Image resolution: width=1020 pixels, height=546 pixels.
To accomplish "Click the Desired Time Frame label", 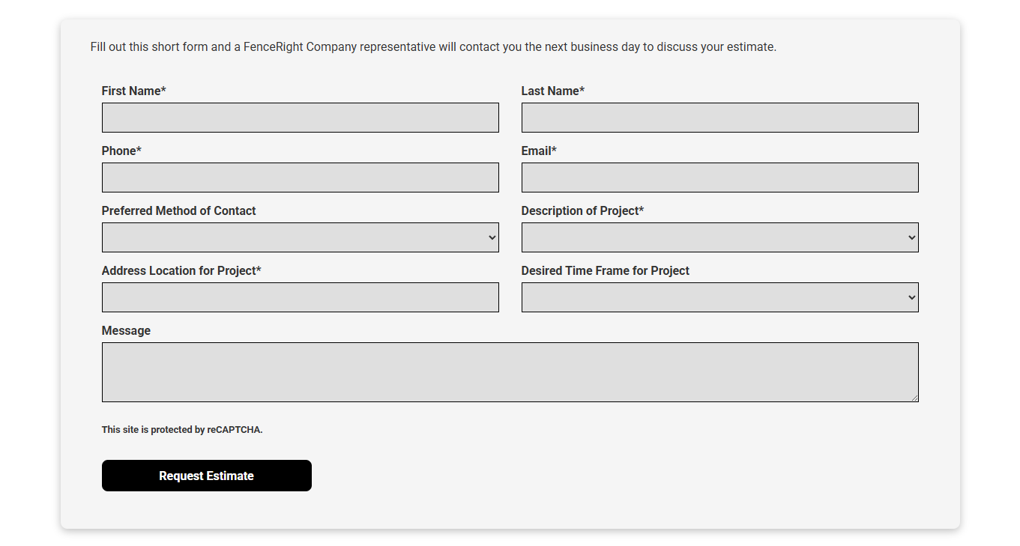I will (605, 270).
